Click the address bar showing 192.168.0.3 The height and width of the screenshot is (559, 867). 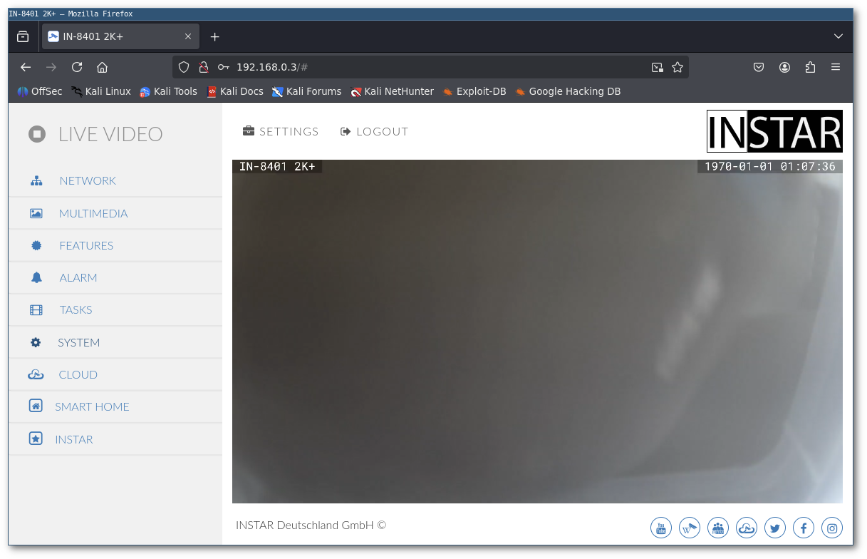pos(427,67)
